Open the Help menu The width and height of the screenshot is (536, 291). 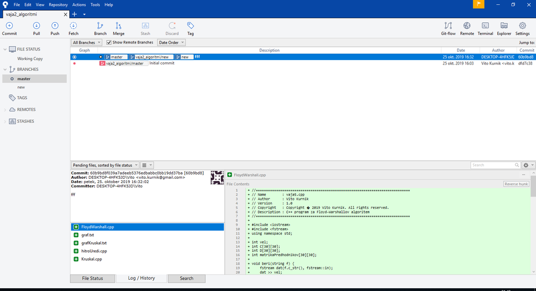[x=108, y=5]
